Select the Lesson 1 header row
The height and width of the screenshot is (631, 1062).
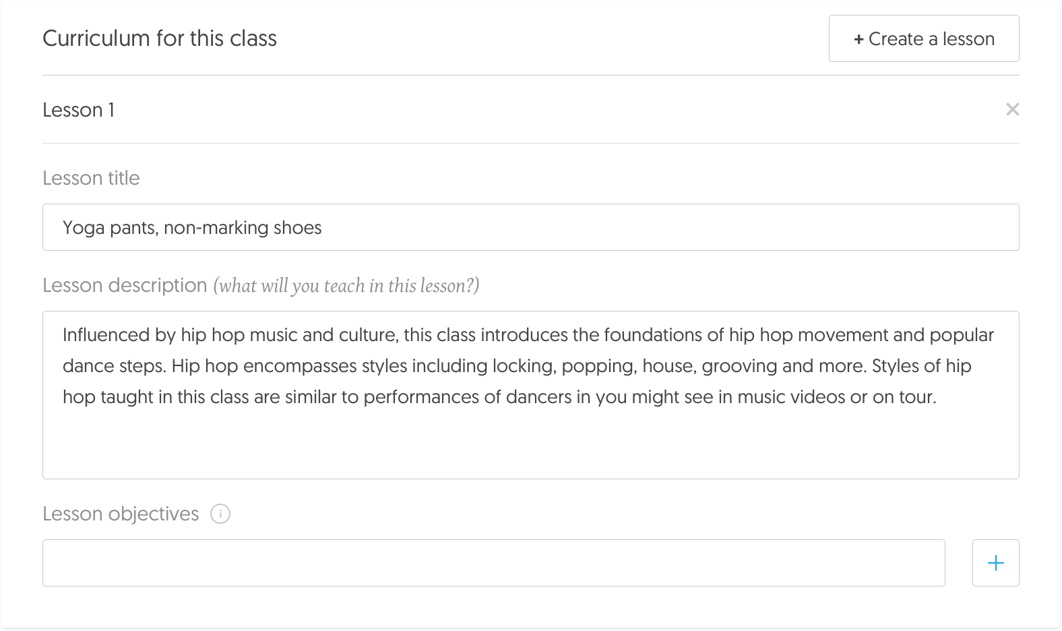[531, 109]
